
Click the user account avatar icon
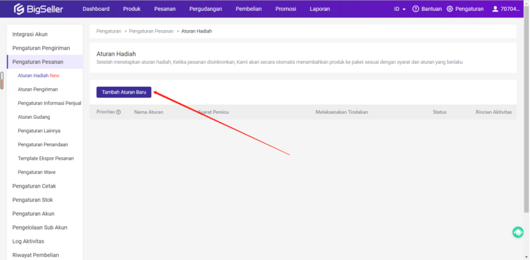click(x=494, y=9)
